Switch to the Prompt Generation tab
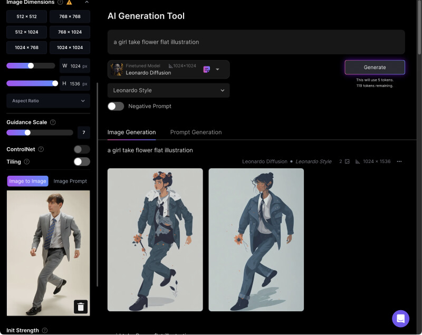 tap(196, 132)
